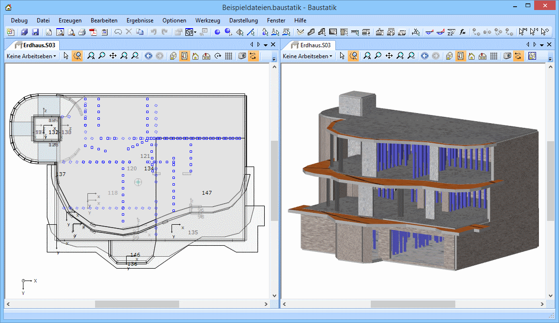Click the left pane horizontal scrollbar thumb
559x323 pixels.
point(137,304)
